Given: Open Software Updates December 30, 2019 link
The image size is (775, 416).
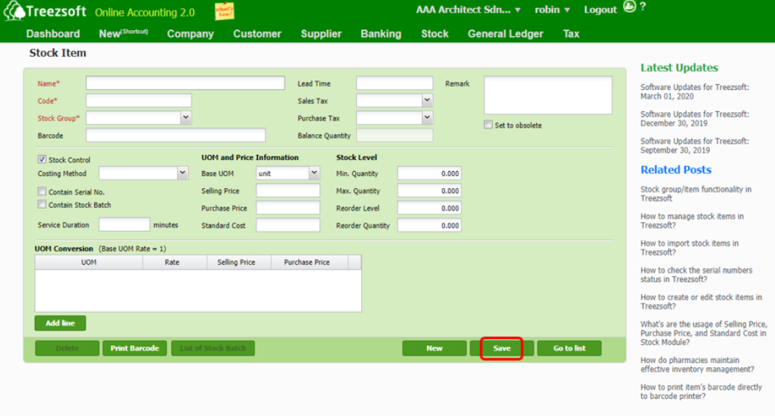Looking at the screenshot, I should click(x=695, y=119).
